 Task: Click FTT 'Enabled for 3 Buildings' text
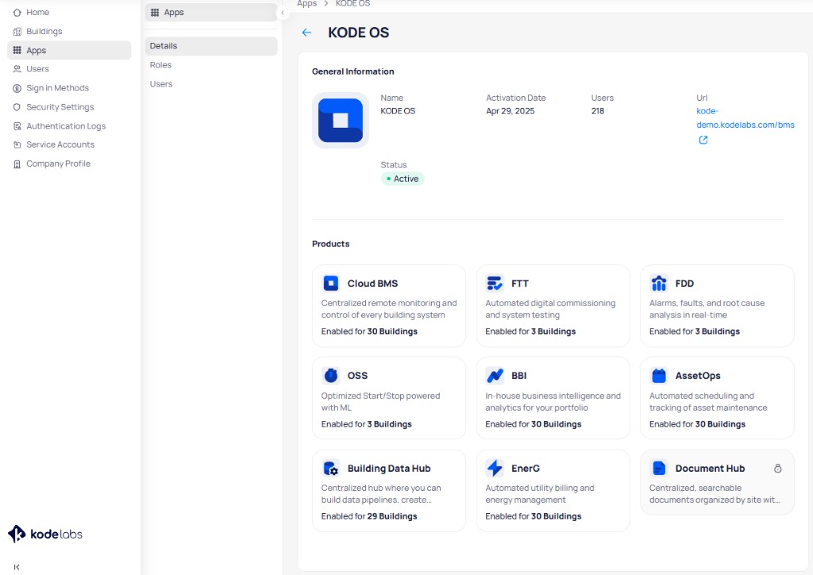pyautogui.click(x=530, y=331)
